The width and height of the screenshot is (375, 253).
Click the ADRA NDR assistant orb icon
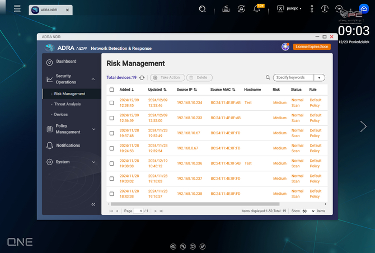285,46
